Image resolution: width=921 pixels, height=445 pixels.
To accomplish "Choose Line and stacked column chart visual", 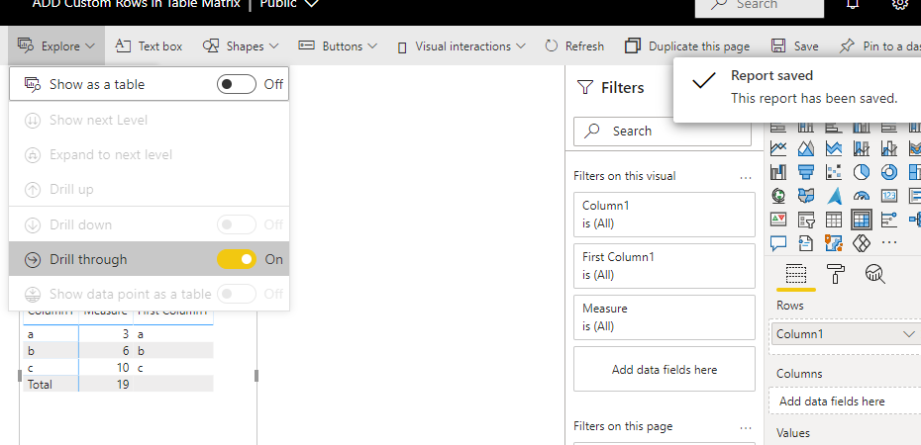I will [x=862, y=148].
